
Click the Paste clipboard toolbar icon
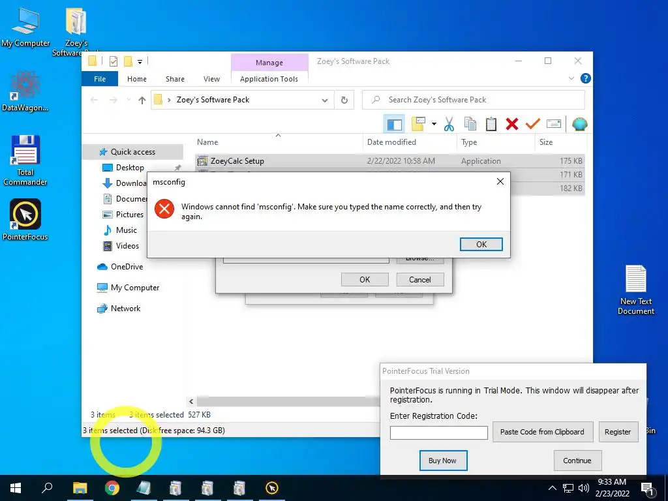coord(491,124)
